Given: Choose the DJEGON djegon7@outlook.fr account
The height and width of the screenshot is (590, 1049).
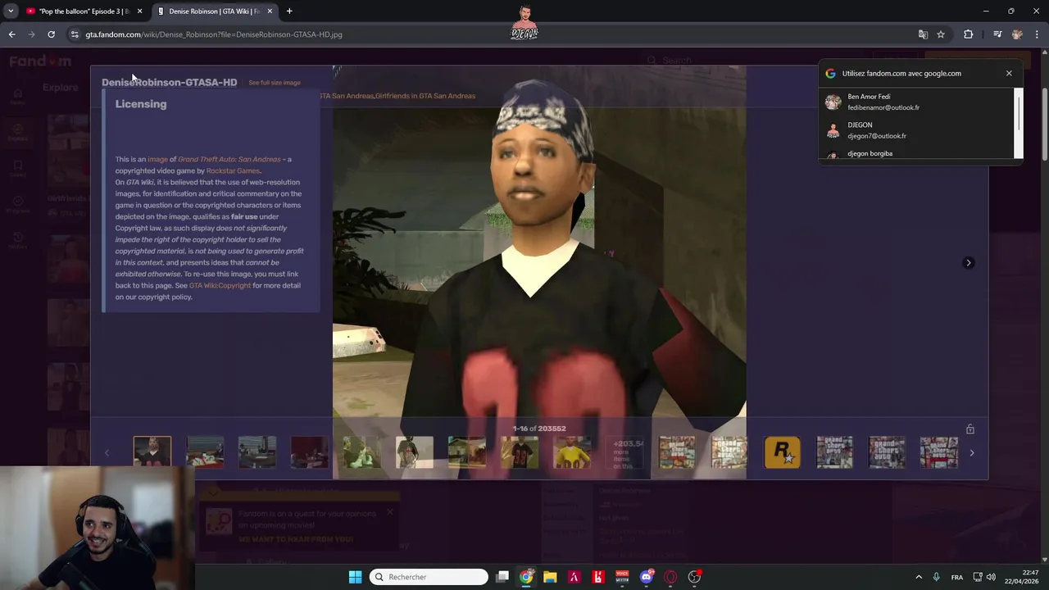Looking at the screenshot, I should 917,130.
